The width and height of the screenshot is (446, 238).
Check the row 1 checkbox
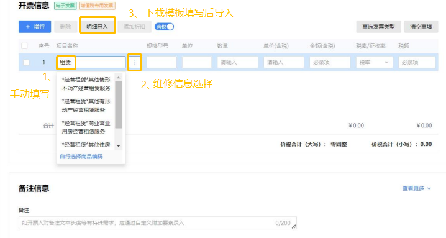coord(26,62)
